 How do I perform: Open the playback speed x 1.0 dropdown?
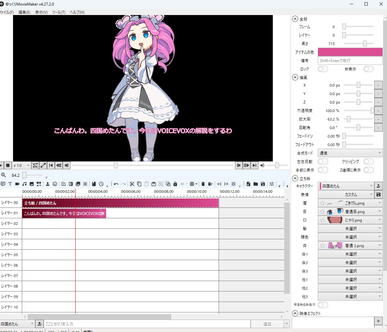[22, 165]
